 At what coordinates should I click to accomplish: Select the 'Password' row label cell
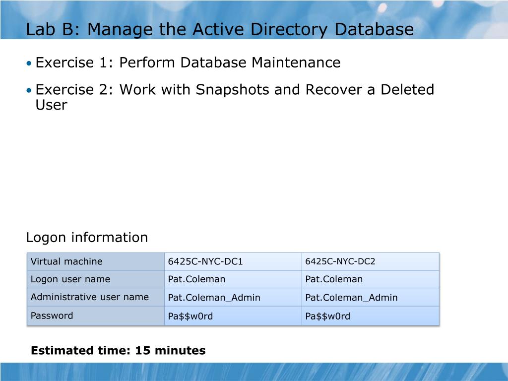coord(96,316)
